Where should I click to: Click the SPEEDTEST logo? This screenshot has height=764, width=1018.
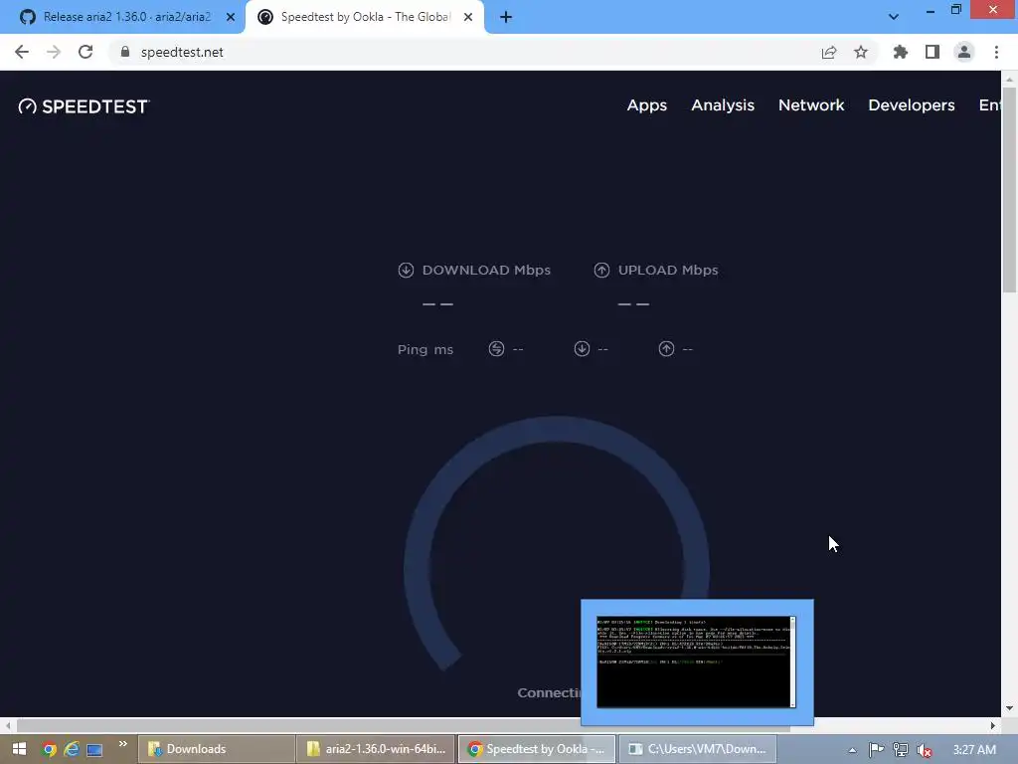[84, 106]
